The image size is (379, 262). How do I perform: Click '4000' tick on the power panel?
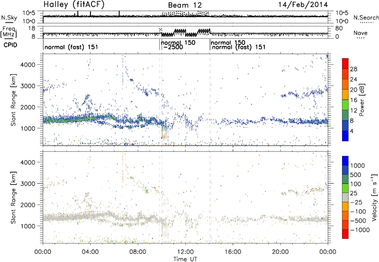click(x=27, y=65)
